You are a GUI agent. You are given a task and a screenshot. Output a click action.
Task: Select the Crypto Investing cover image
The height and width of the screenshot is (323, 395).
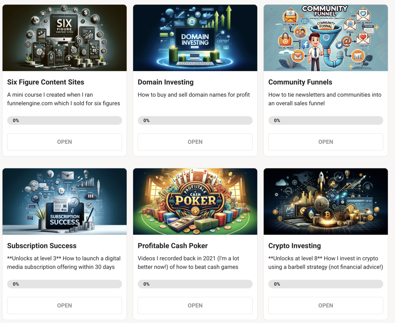coord(326,202)
